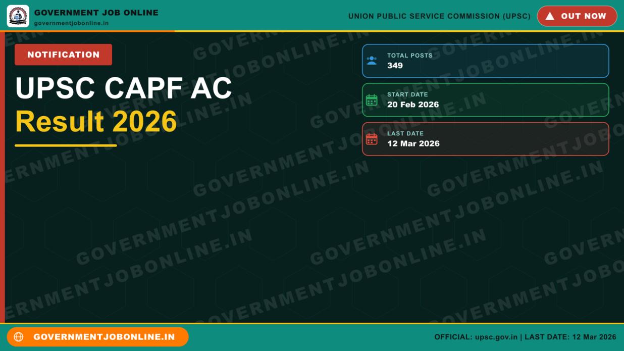Screen dimensions: 624x351
Task: Select the 20 Feb 2026 value
Action: pyautogui.click(x=413, y=105)
